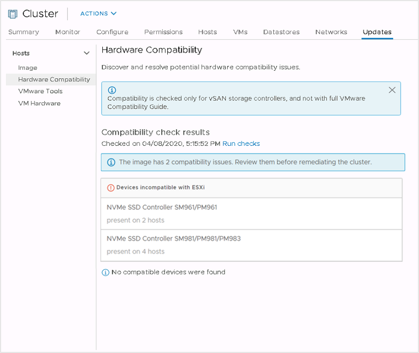Switch to the Monitor tab

67,32
